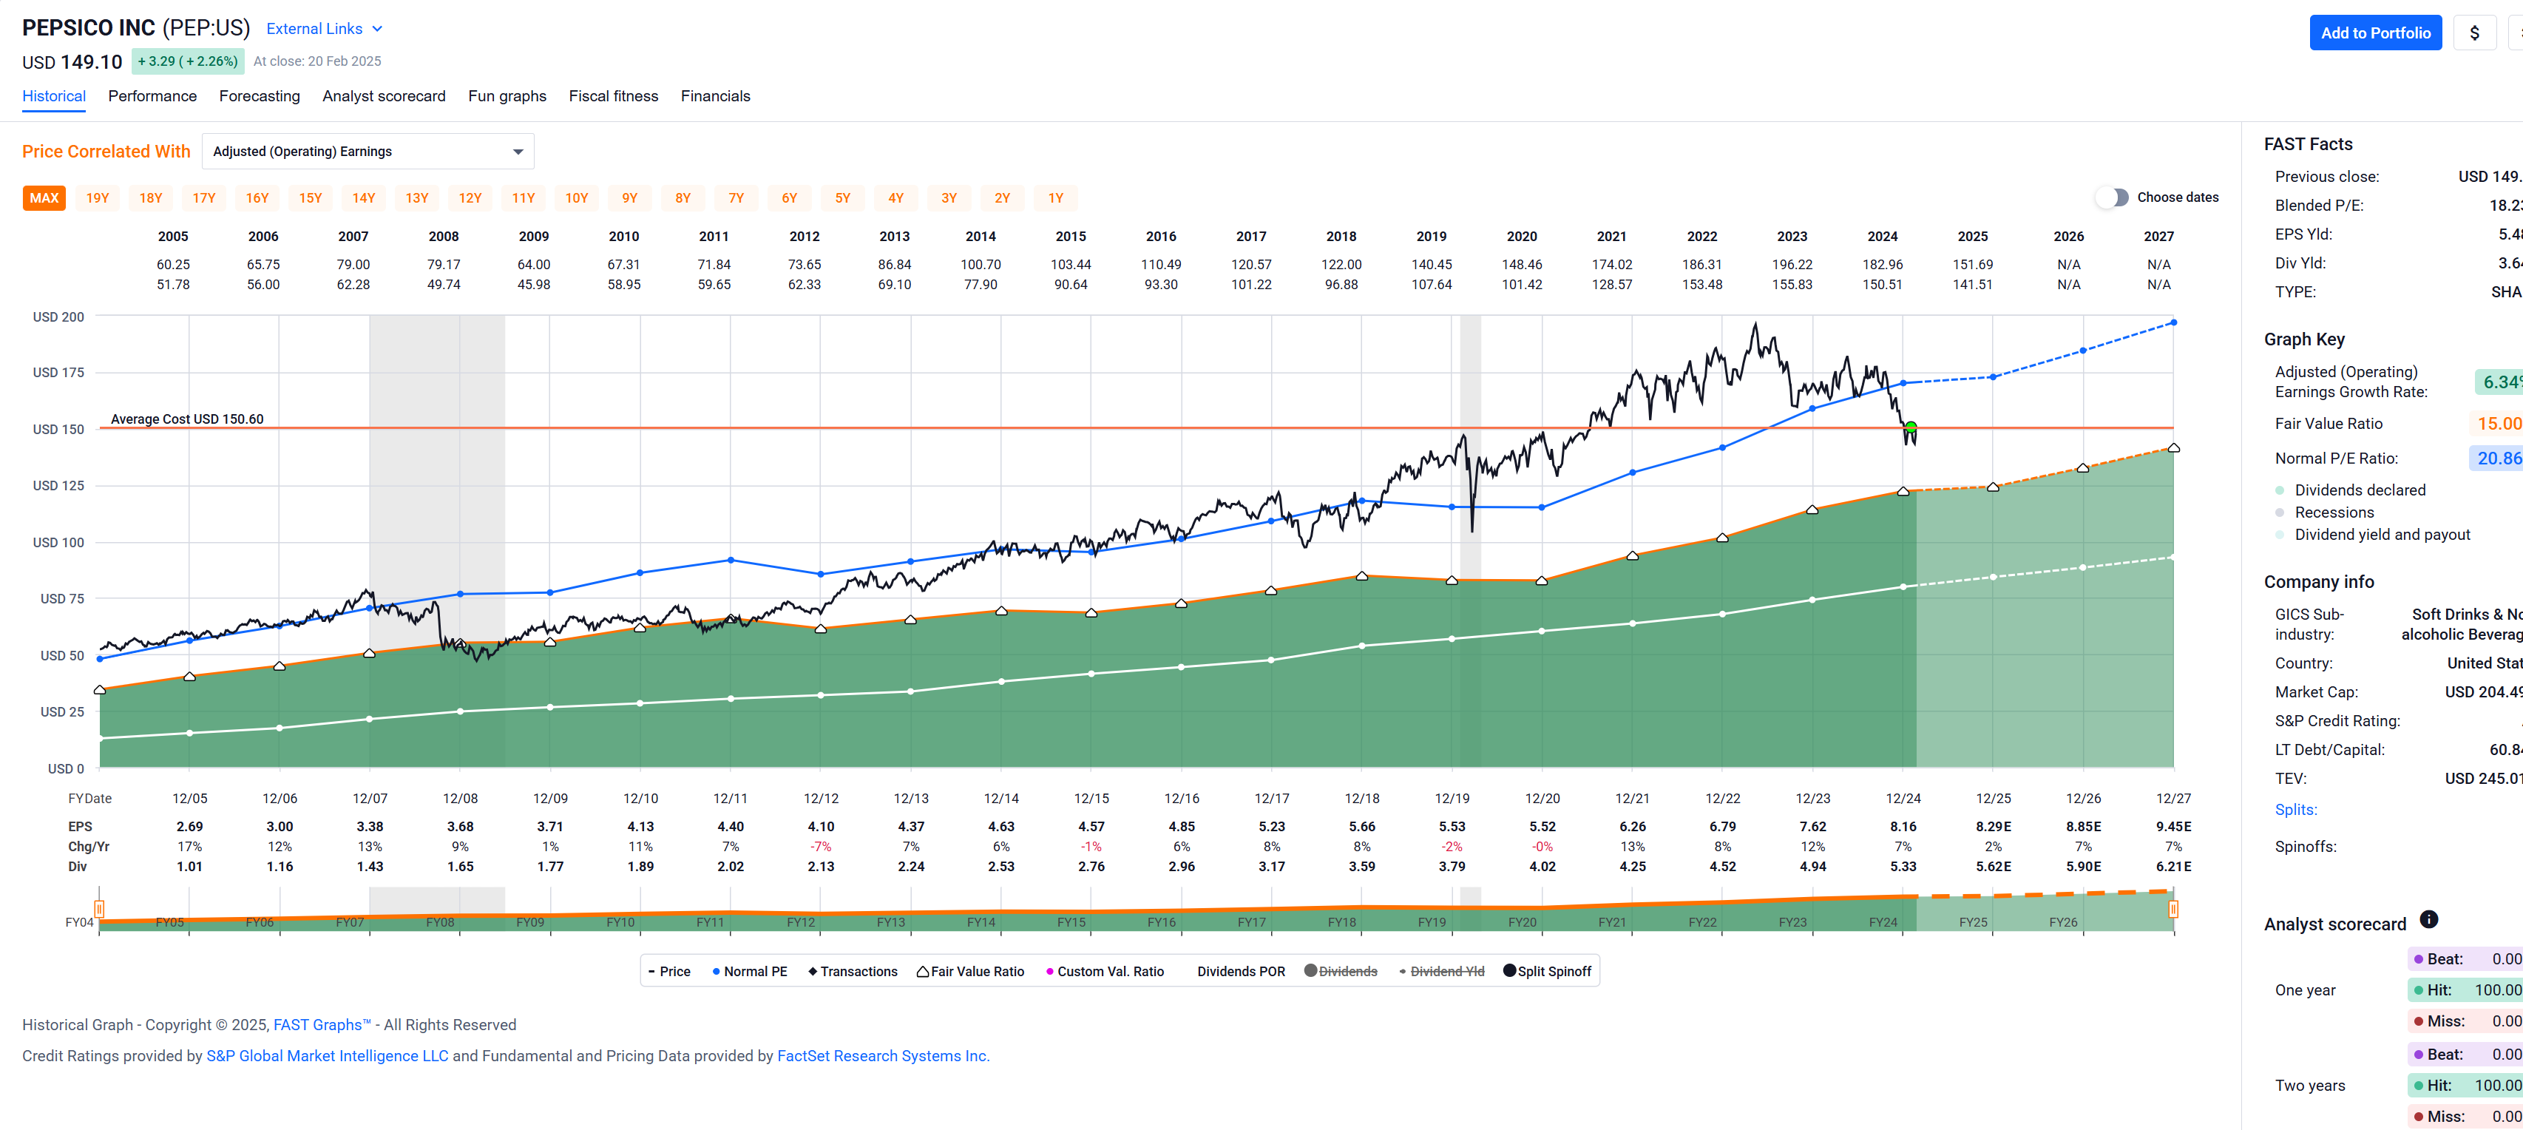
Task: Enable the struck-out Dividend Yld legend item
Action: tap(1442, 971)
